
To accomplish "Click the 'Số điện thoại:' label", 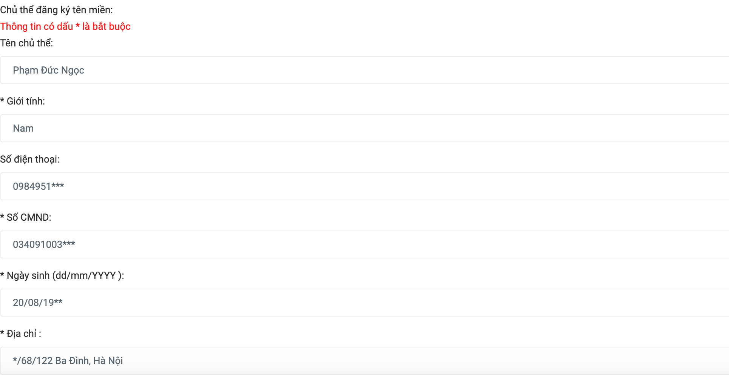I will point(30,159).
